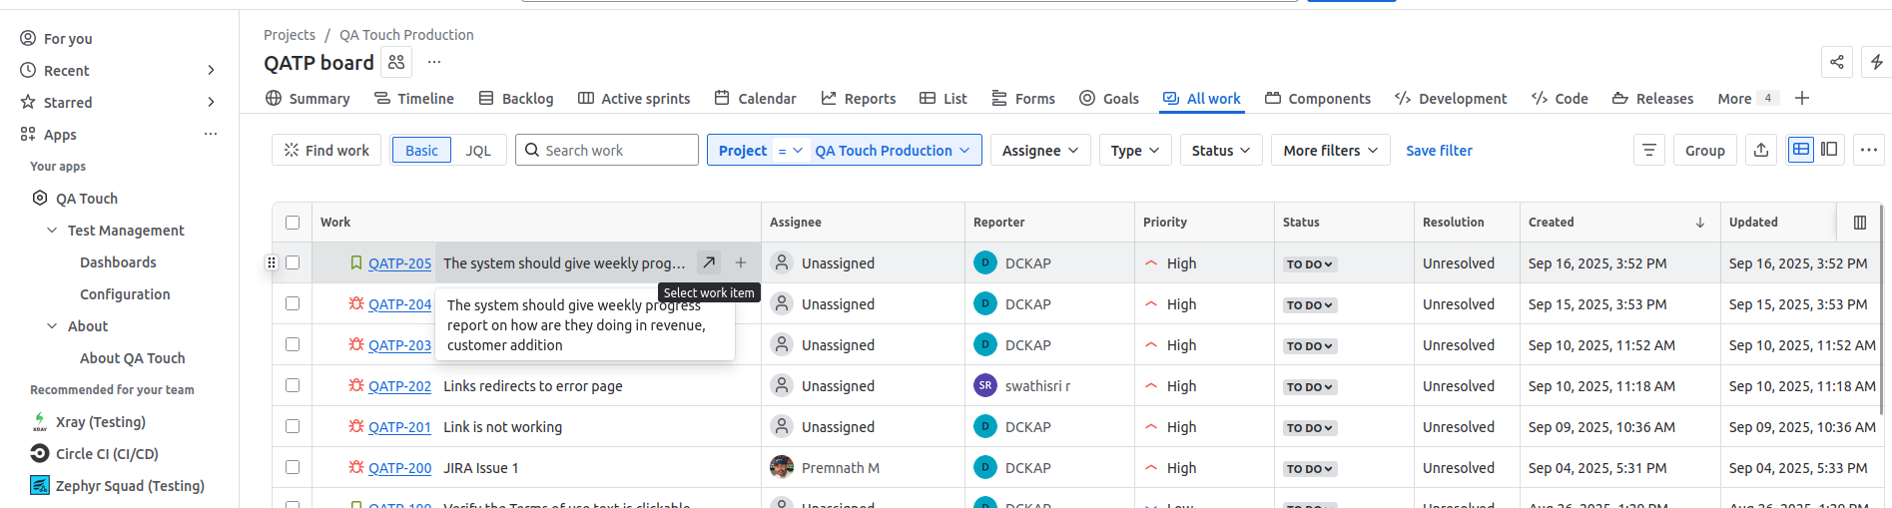Screen dimensions: 1892x508
Task: Open view settings lines icon beside Group
Action: coord(1648,150)
